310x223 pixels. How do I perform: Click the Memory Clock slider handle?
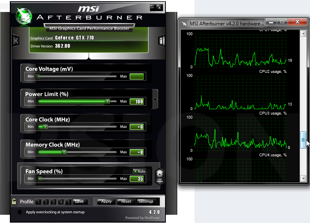click(64, 152)
